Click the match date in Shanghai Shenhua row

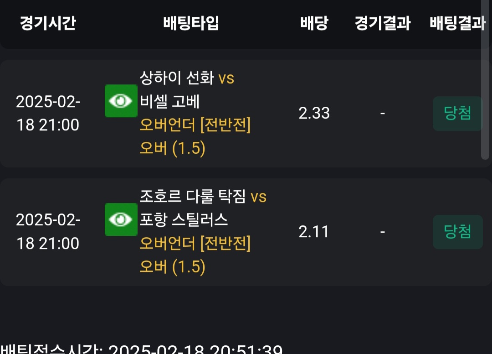pos(48,113)
